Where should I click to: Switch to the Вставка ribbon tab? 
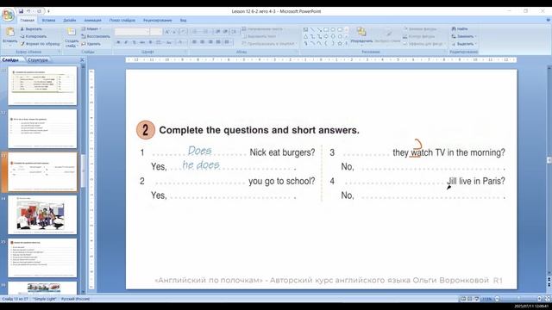tap(48, 21)
